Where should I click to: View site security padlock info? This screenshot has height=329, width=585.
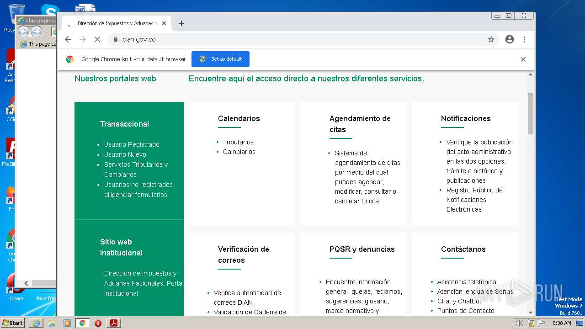(x=115, y=39)
